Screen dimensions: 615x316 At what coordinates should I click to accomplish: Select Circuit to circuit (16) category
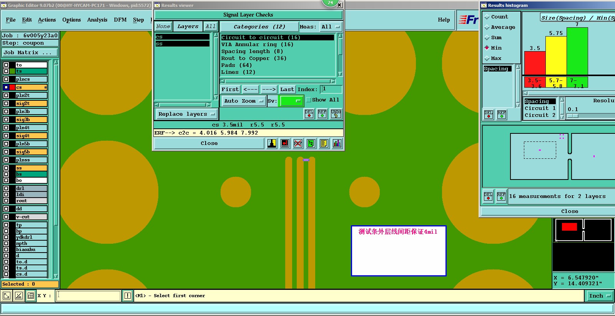click(x=278, y=37)
